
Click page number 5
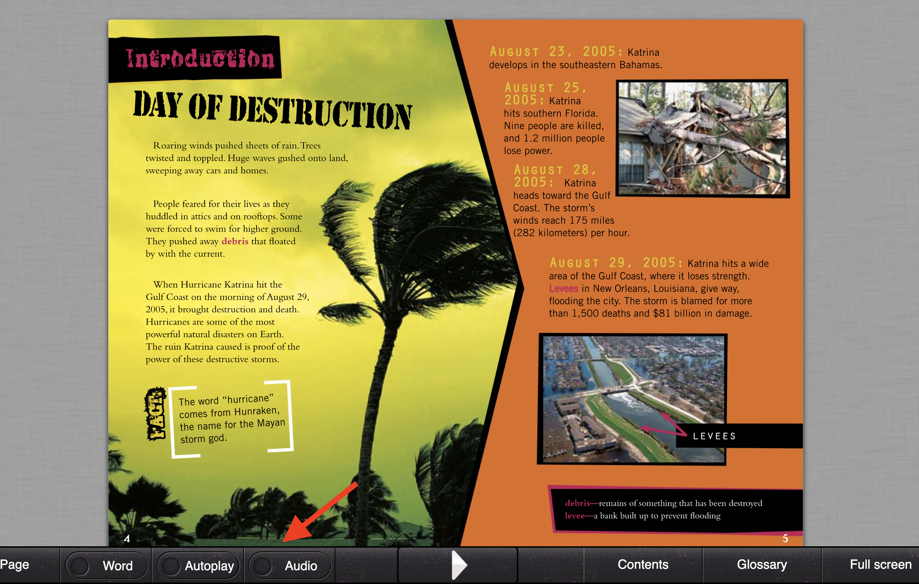[x=785, y=538]
